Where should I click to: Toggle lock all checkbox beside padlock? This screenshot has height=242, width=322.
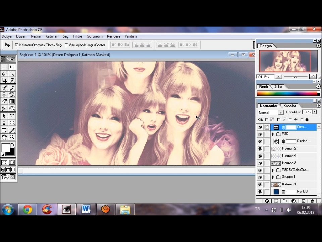tap(302, 119)
